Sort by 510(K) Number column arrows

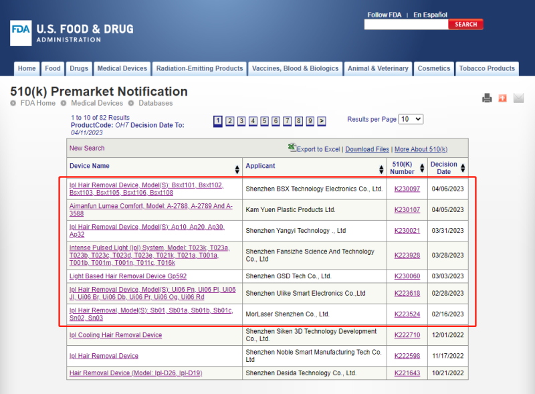pyautogui.click(x=422, y=169)
